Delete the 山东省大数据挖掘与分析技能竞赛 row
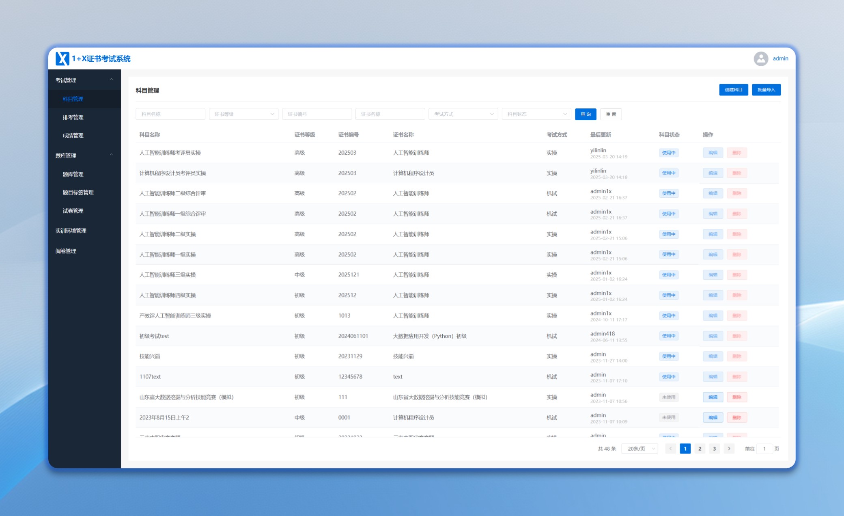844x516 pixels. pos(737,397)
